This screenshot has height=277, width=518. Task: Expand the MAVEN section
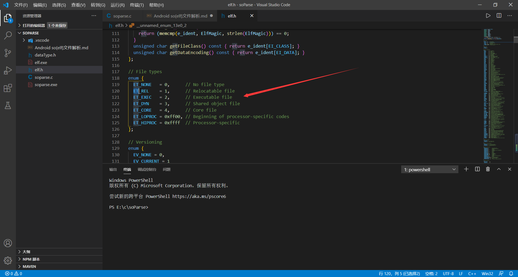(59, 267)
